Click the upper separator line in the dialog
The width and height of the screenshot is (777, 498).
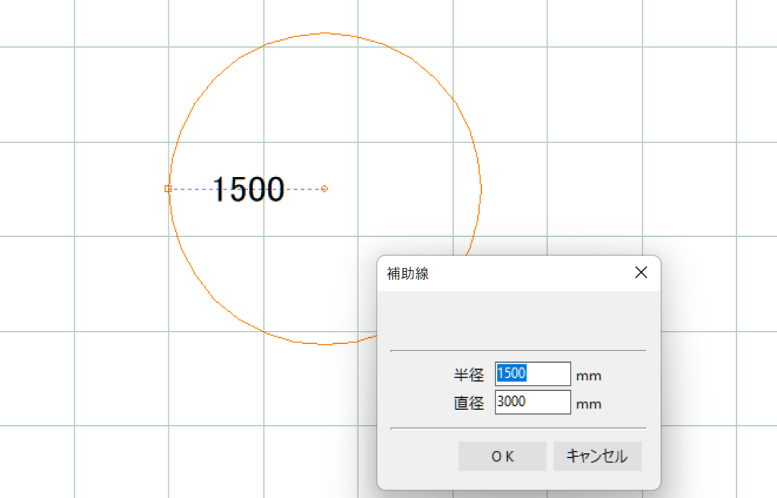pos(517,351)
